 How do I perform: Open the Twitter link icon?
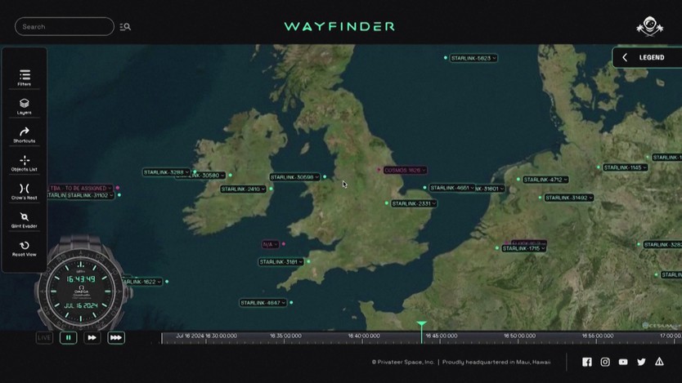tap(641, 362)
